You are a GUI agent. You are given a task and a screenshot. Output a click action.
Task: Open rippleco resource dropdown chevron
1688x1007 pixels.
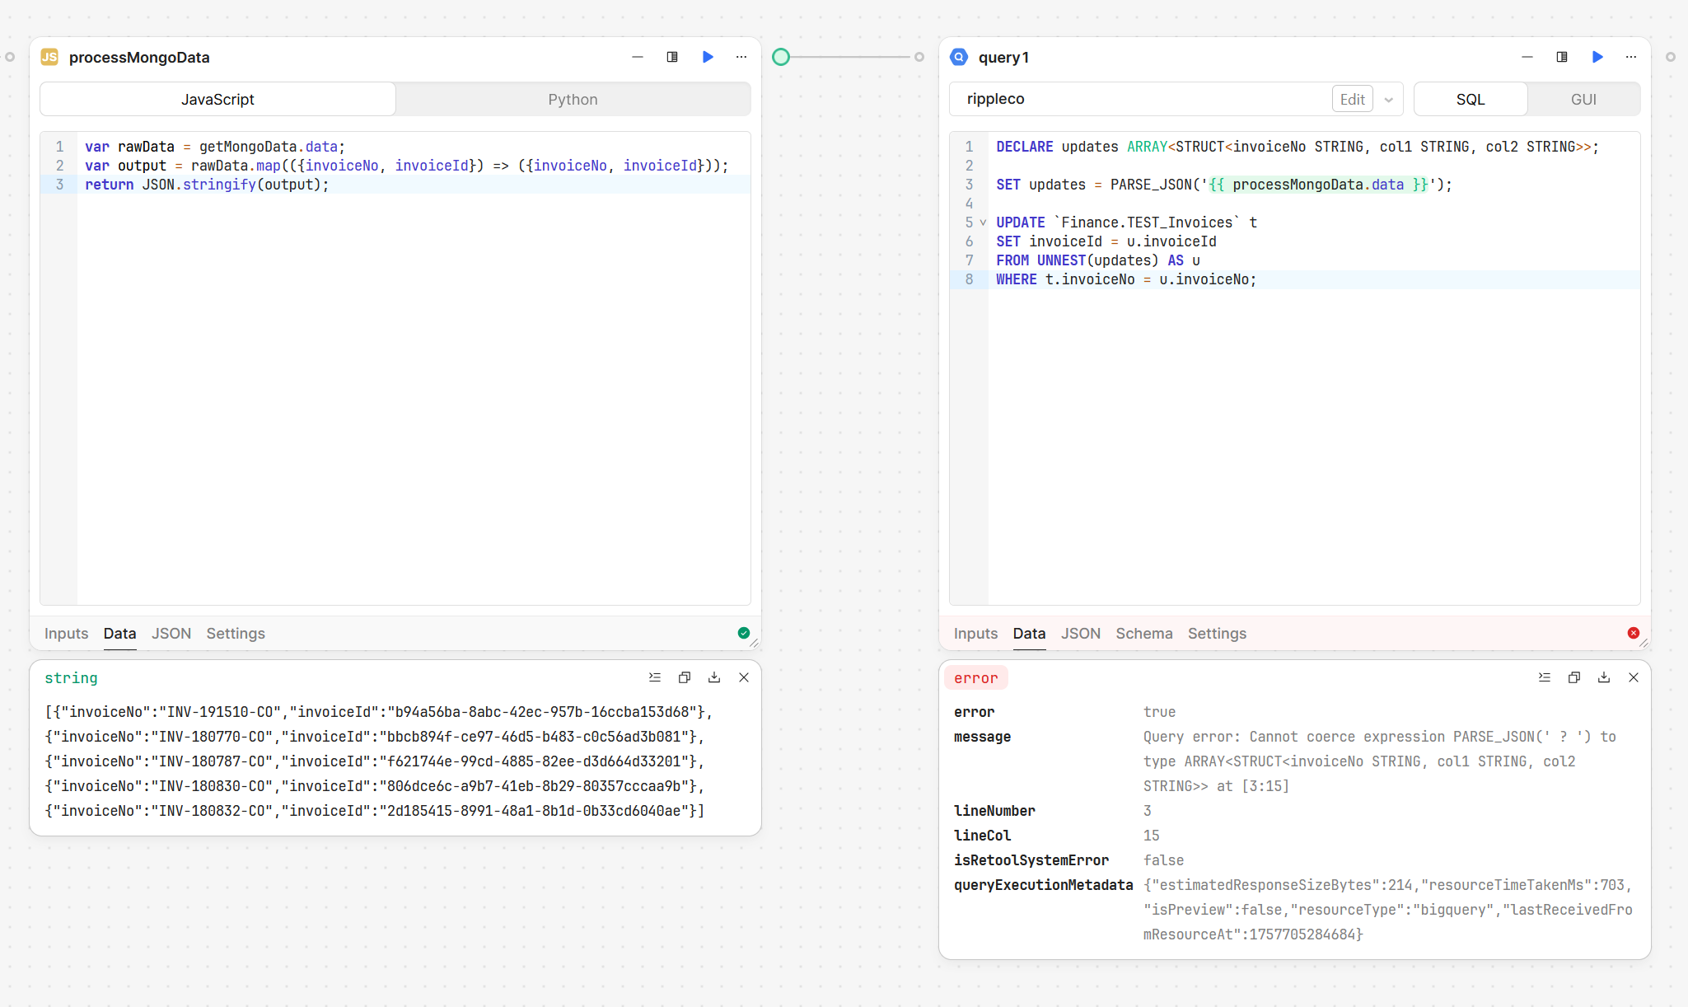click(1389, 100)
